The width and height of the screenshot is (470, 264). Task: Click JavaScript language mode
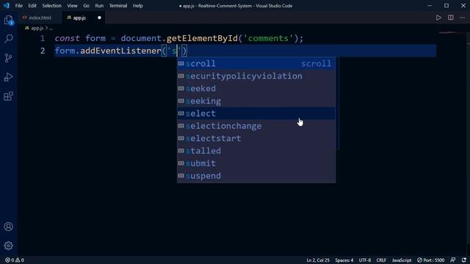click(x=402, y=260)
